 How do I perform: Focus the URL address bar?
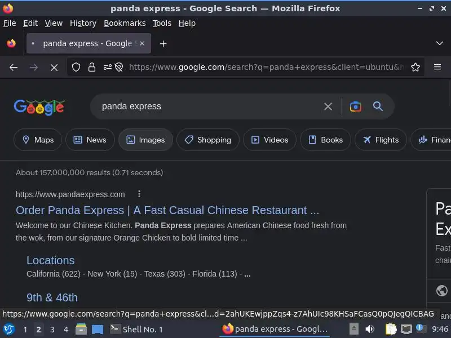tap(266, 67)
